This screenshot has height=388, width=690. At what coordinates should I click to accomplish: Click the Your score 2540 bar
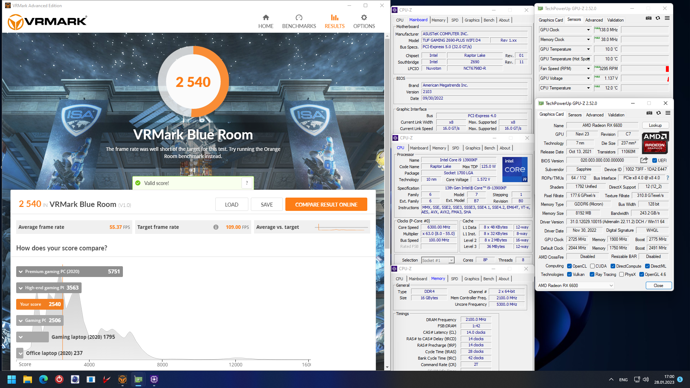click(40, 304)
